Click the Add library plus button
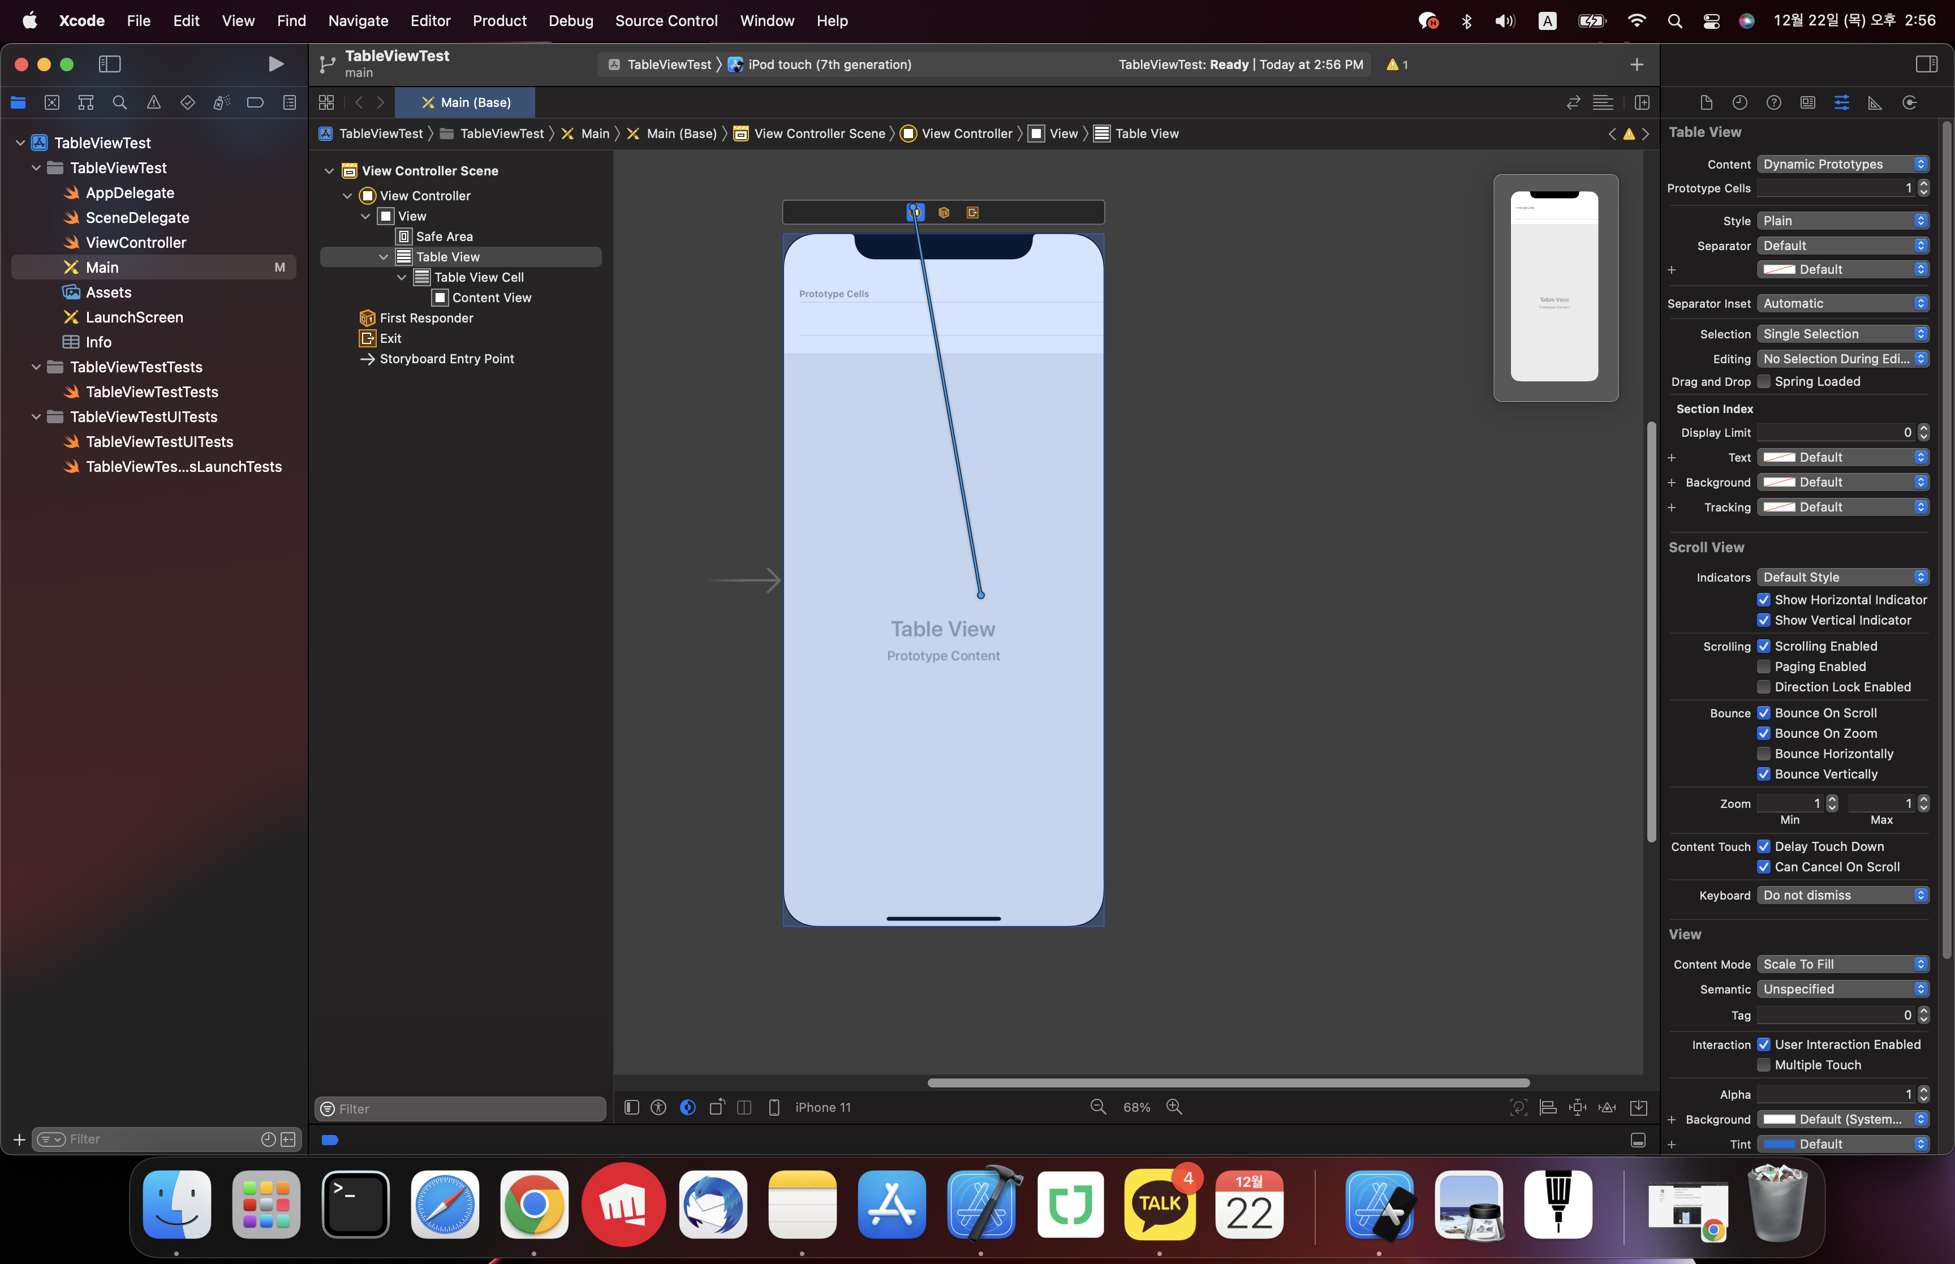The image size is (1955, 1264). click(x=1636, y=64)
